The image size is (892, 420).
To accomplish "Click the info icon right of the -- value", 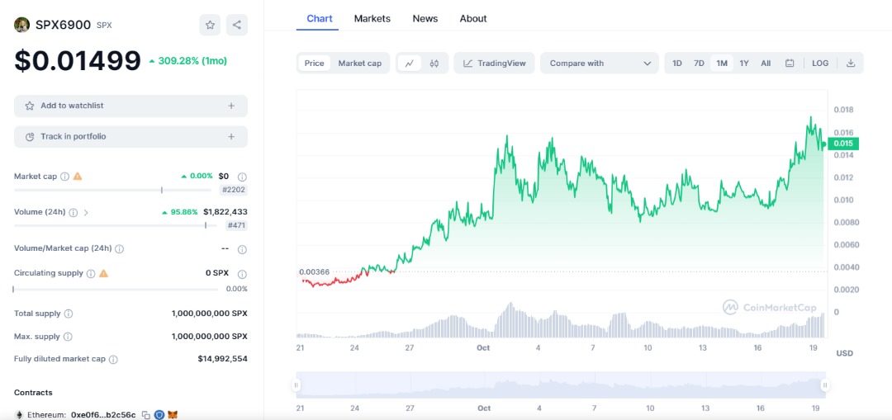I will pos(242,249).
